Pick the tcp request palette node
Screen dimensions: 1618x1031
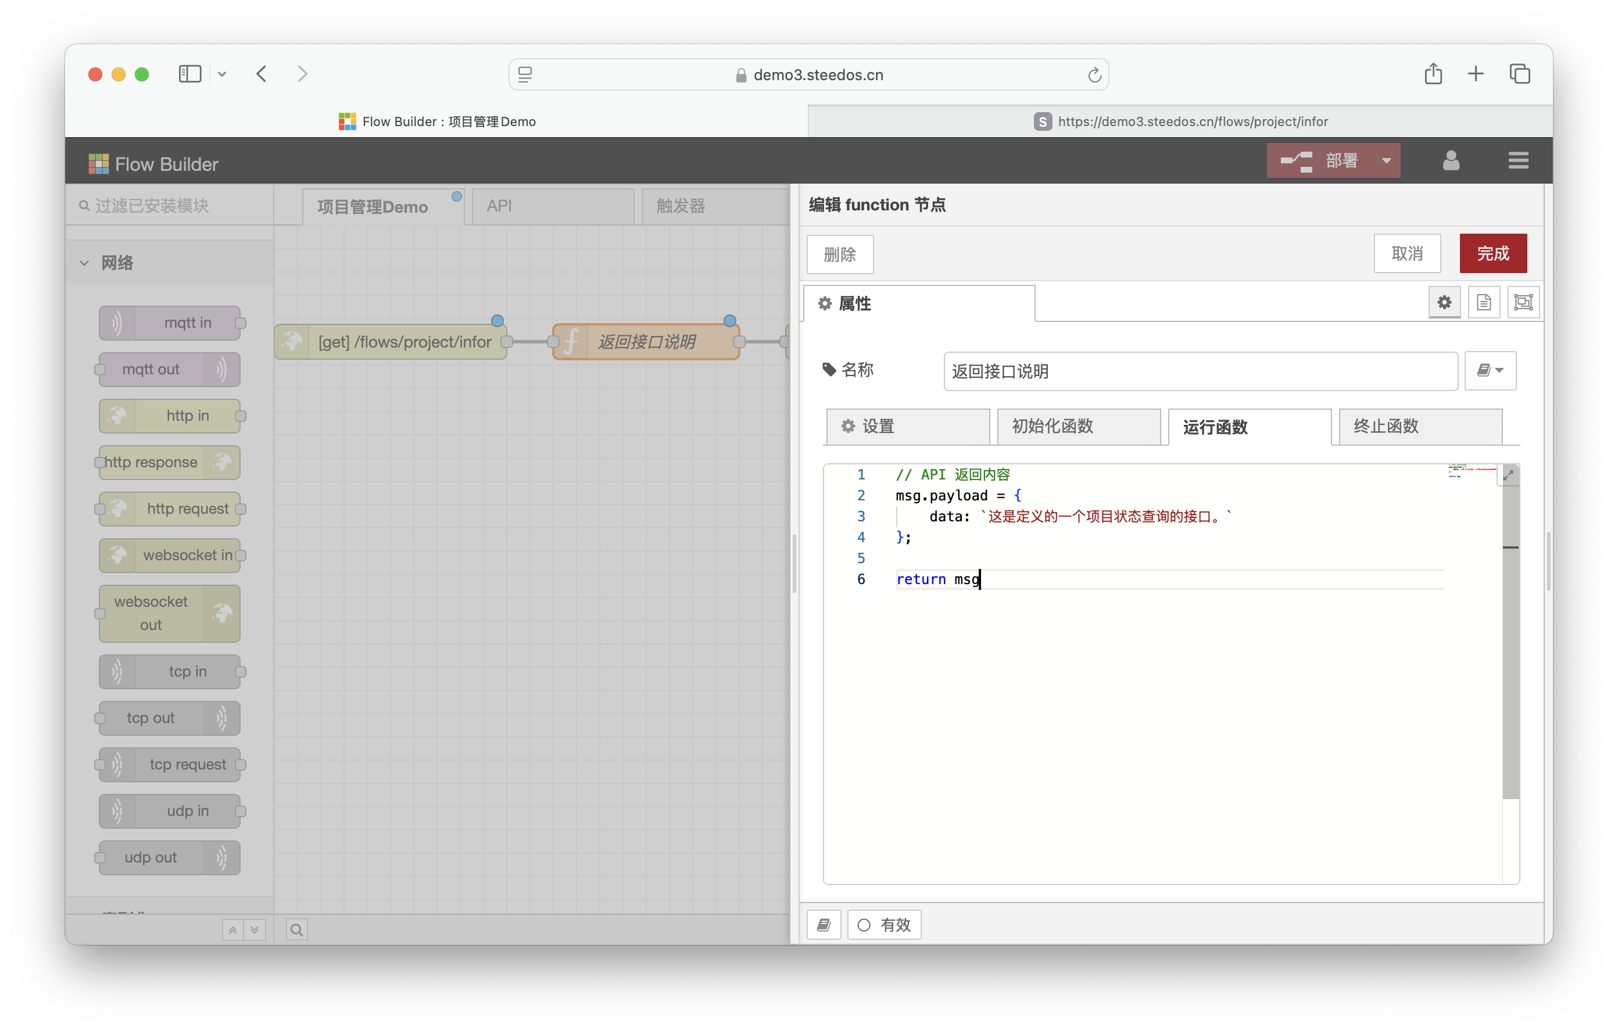(x=169, y=764)
